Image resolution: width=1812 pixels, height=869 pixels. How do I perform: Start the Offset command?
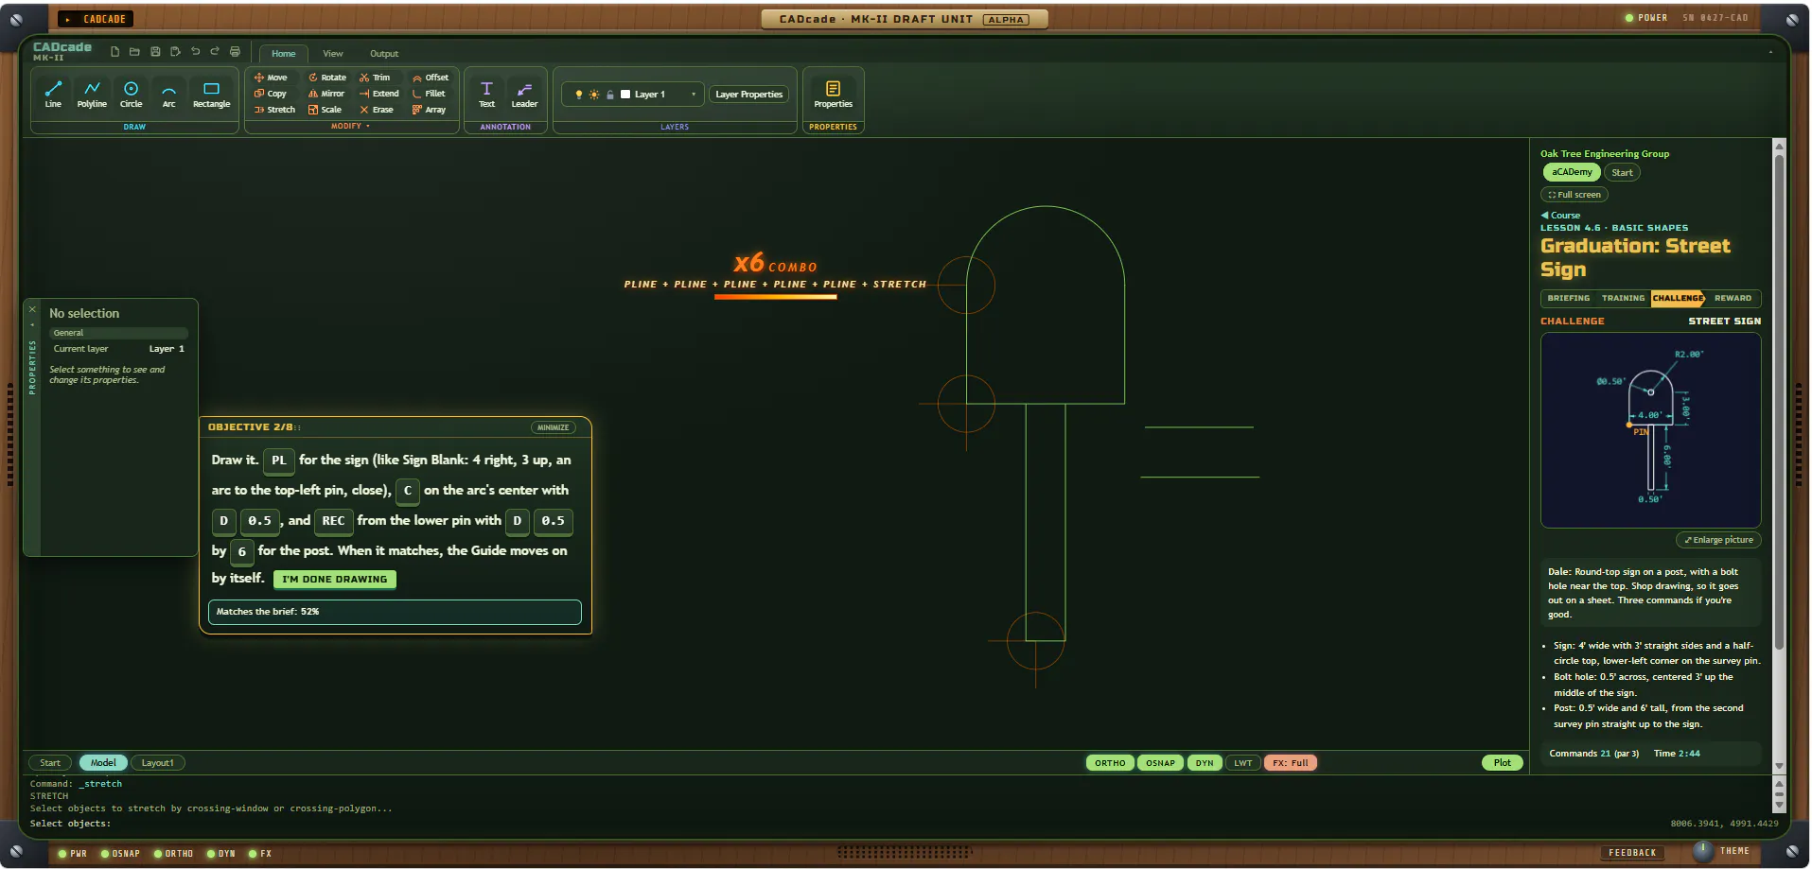pos(431,78)
